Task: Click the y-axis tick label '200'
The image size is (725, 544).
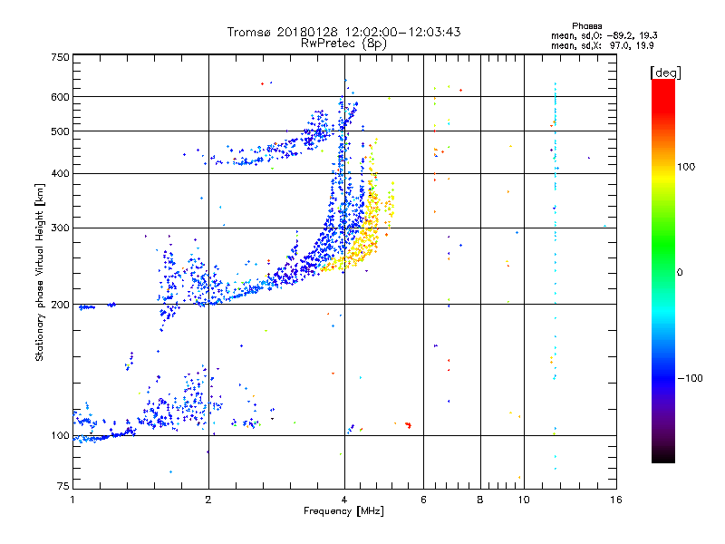Action: click(x=60, y=305)
